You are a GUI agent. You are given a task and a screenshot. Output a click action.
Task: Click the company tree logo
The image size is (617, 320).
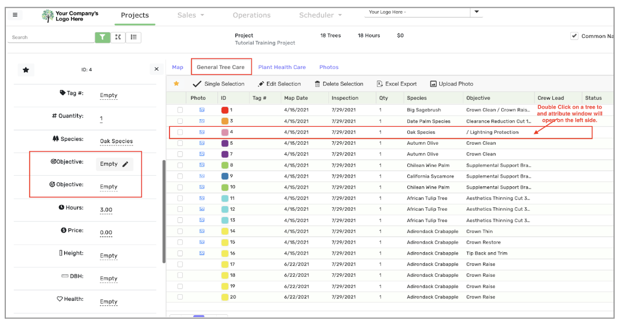47,16
